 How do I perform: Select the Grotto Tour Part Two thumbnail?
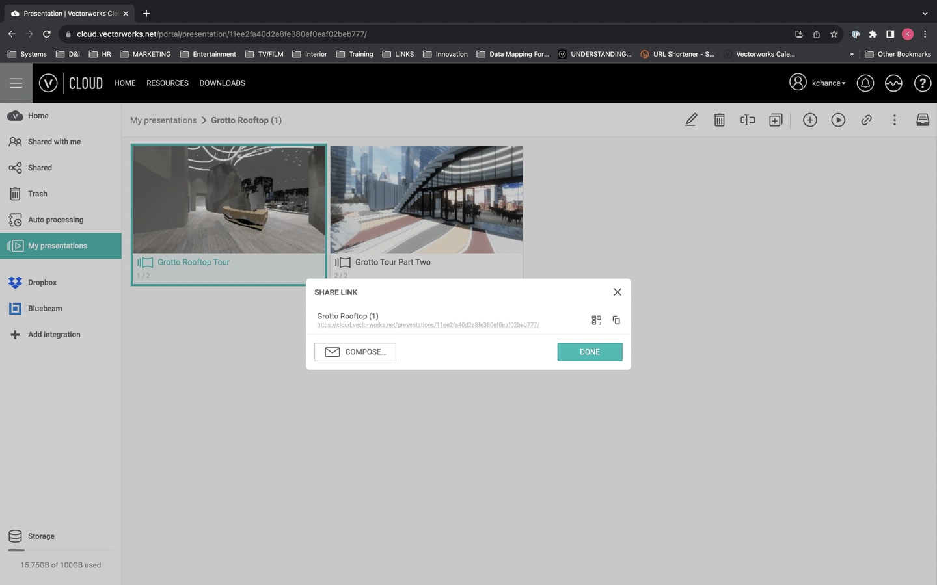pos(426,200)
